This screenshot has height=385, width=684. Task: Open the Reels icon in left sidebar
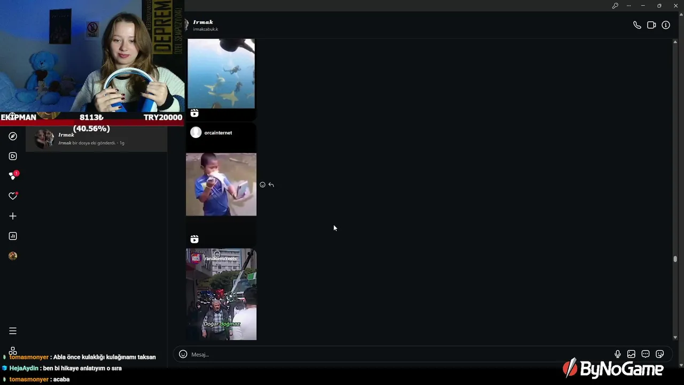point(13,156)
